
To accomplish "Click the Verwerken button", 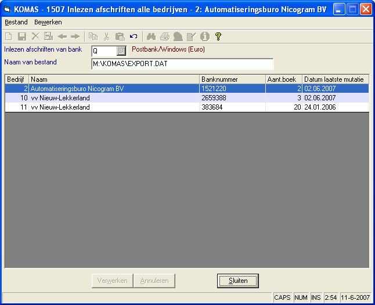I will pyautogui.click(x=112, y=281).
